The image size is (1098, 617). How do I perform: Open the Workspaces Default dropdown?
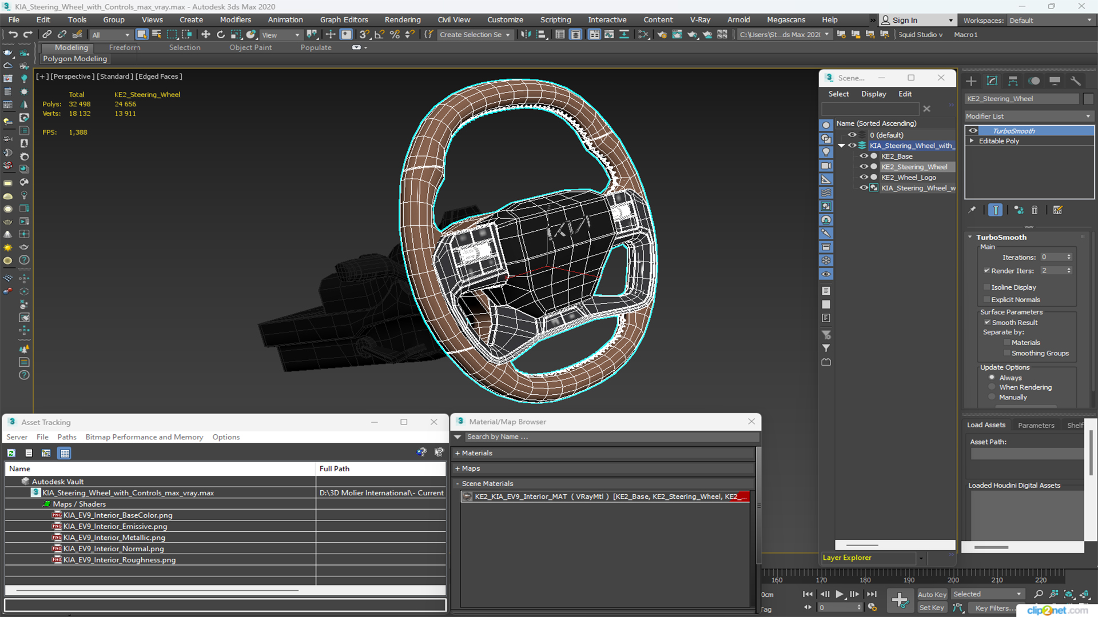click(x=1051, y=21)
